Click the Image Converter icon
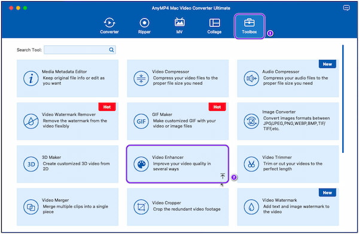The image size is (359, 234). (x=251, y=121)
